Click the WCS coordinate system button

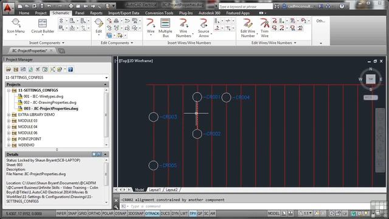click(x=371, y=97)
